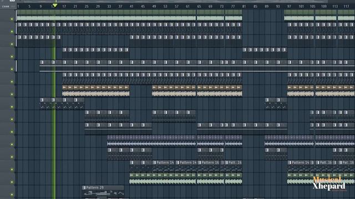The image size is (355, 199).
Task: Select tan audio clip starting at bar 65
Action: coord(220,91)
